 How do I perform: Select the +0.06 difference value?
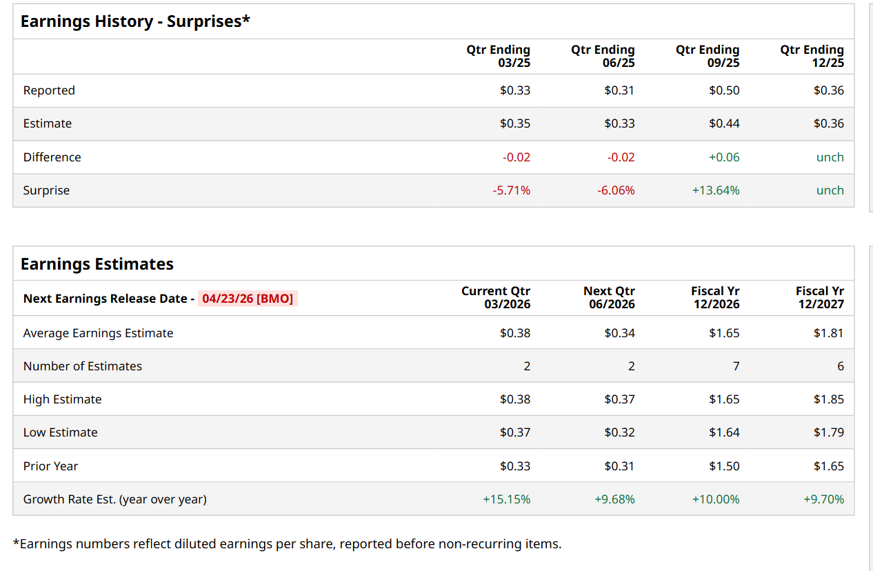pyautogui.click(x=724, y=157)
